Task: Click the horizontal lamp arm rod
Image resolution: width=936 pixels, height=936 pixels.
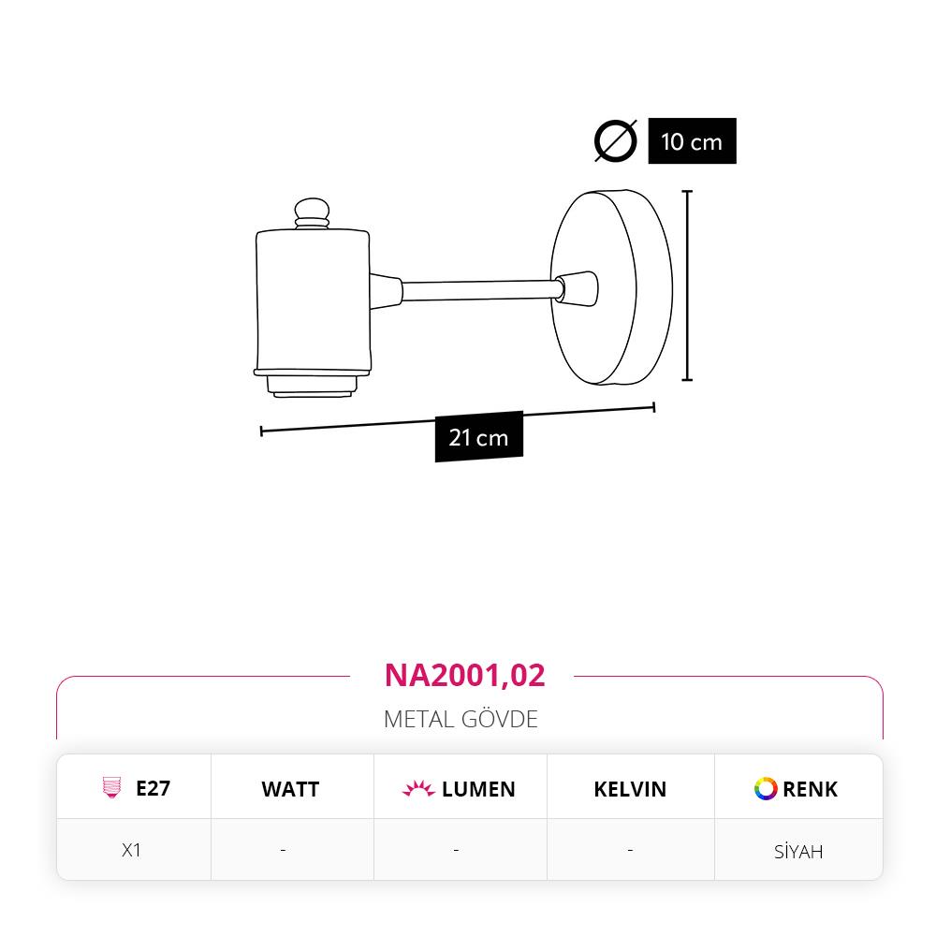Action: [x=482, y=290]
